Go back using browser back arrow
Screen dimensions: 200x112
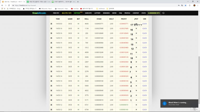pyautogui.click(x=2, y=5)
